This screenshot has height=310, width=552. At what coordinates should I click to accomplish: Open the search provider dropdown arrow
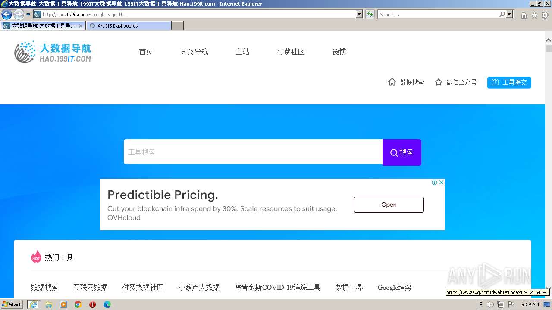point(510,15)
